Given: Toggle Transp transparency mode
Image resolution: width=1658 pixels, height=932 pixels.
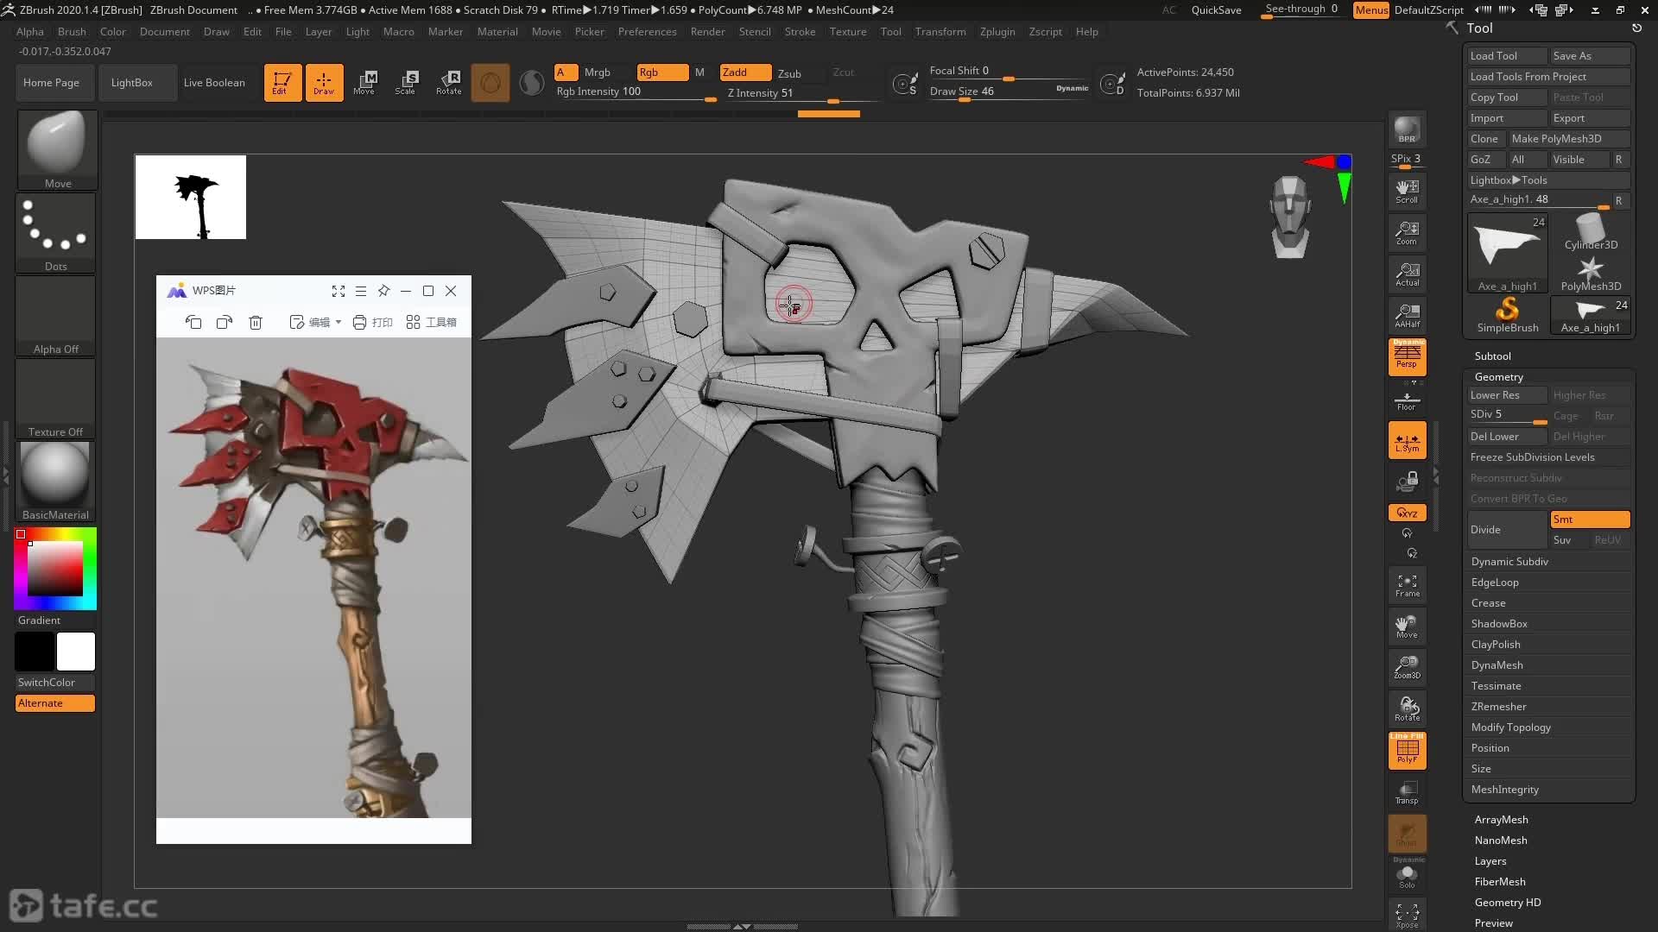Looking at the screenshot, I should pyautogui.click(x=1407, y=791).
